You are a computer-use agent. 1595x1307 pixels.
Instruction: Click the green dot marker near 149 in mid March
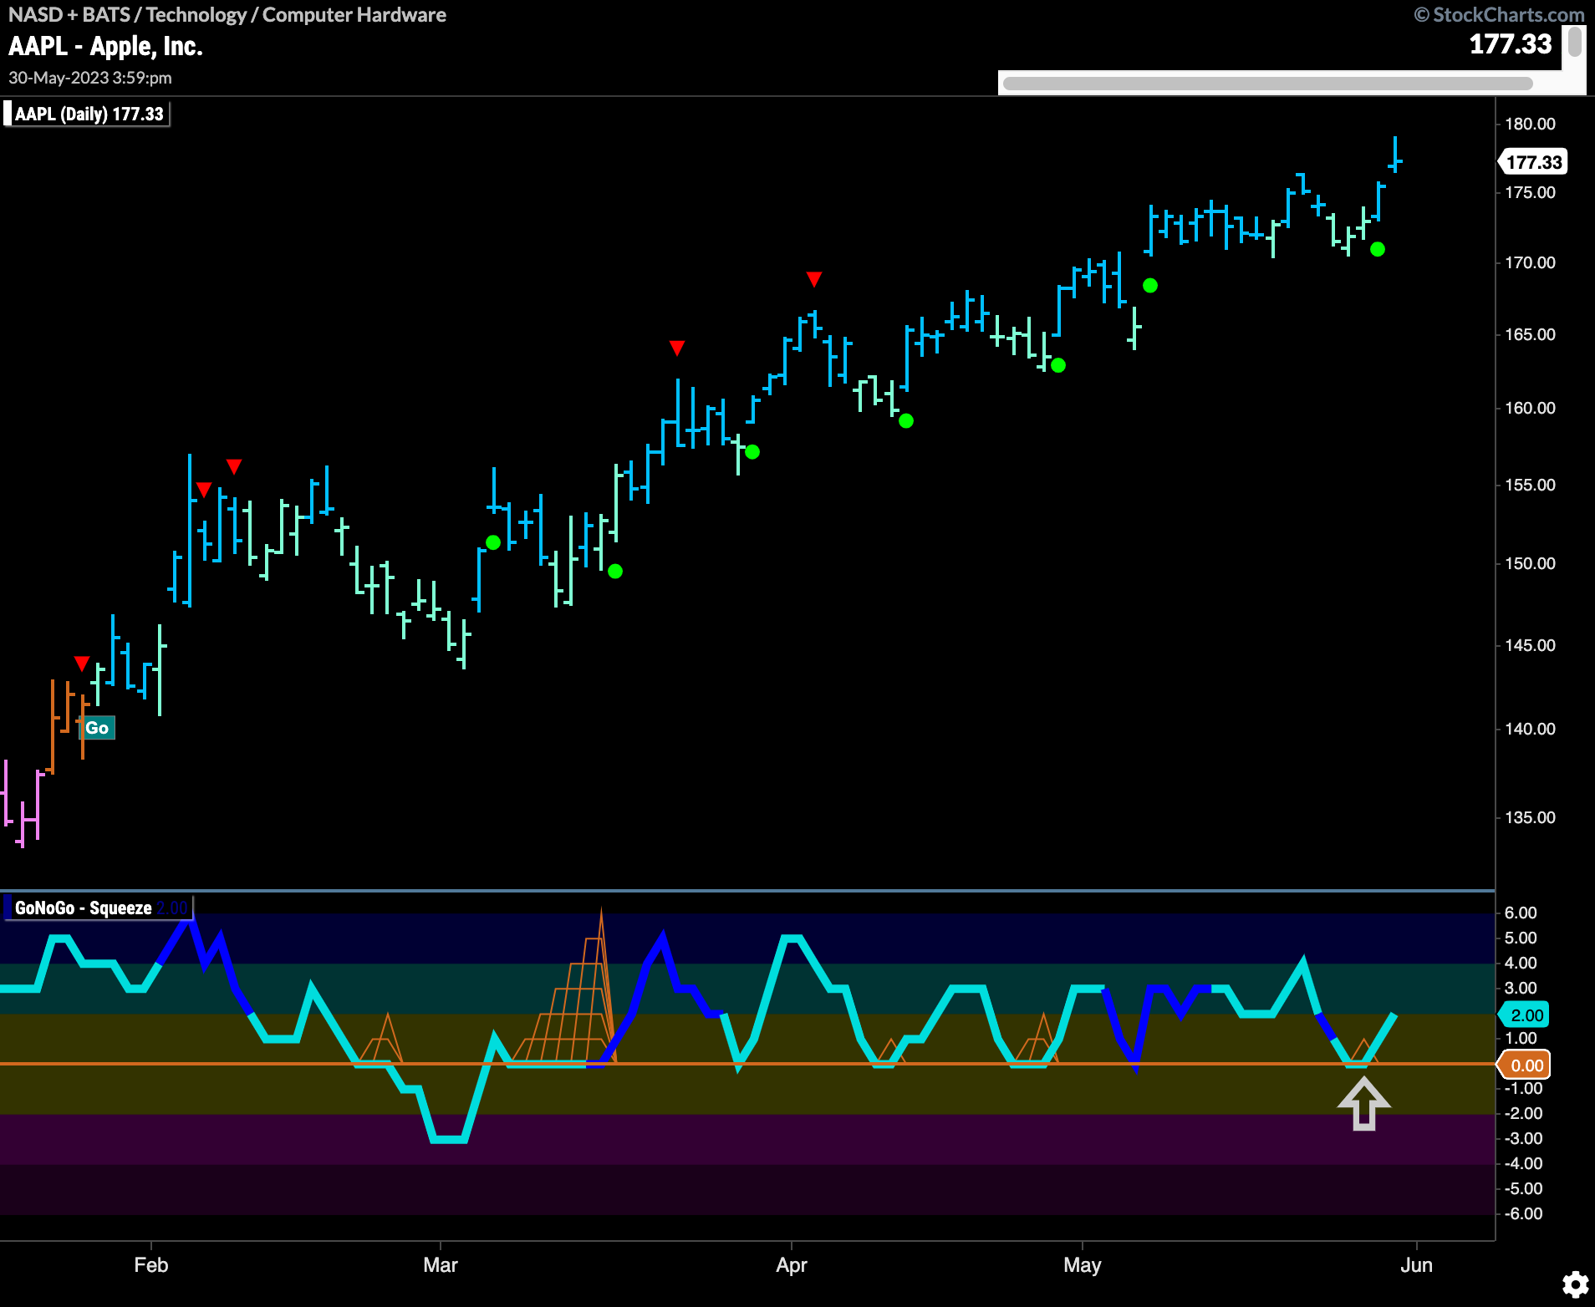pos(615,572)
